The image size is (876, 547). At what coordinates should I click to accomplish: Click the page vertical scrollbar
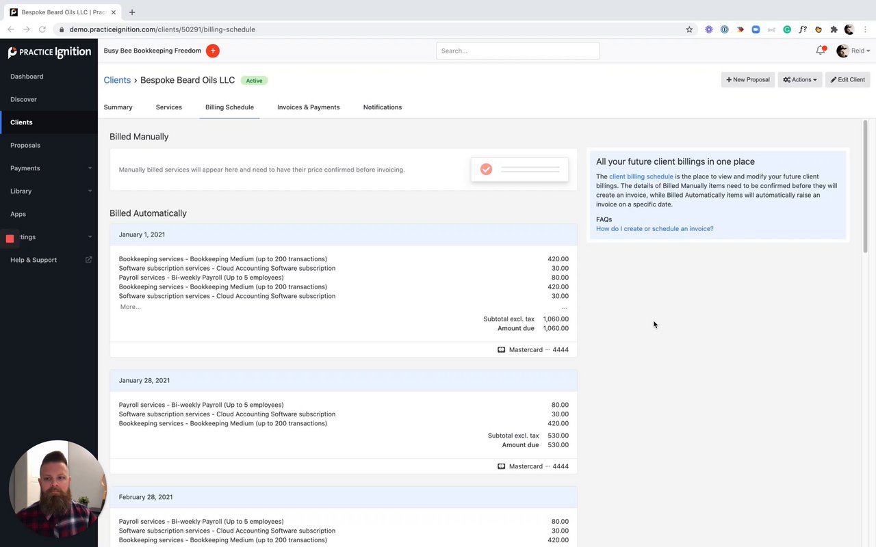865,186
